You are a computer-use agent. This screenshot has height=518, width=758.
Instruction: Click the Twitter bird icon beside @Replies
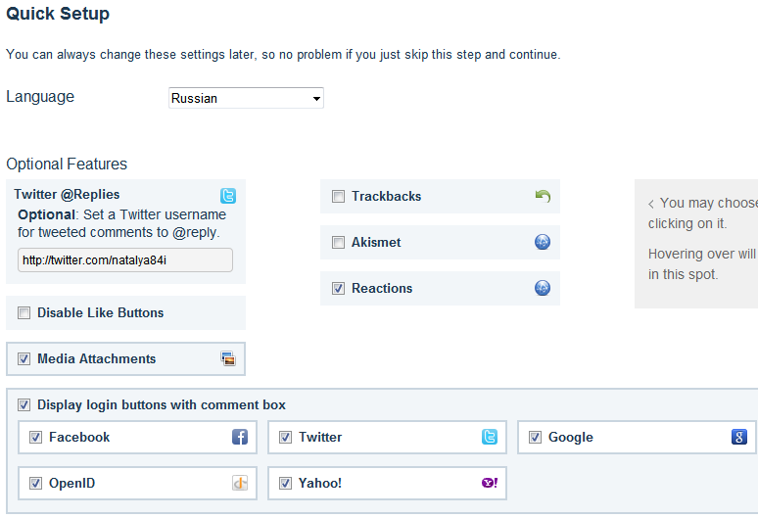tap(228, 196)
